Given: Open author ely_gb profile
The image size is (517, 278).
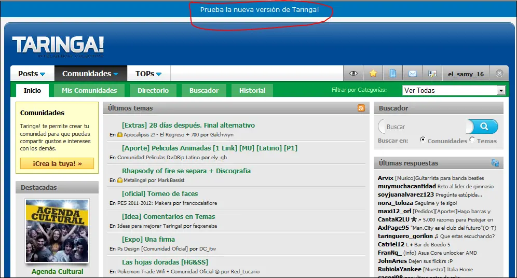Looking at the screenshot, I should click(x=219, y=158).
